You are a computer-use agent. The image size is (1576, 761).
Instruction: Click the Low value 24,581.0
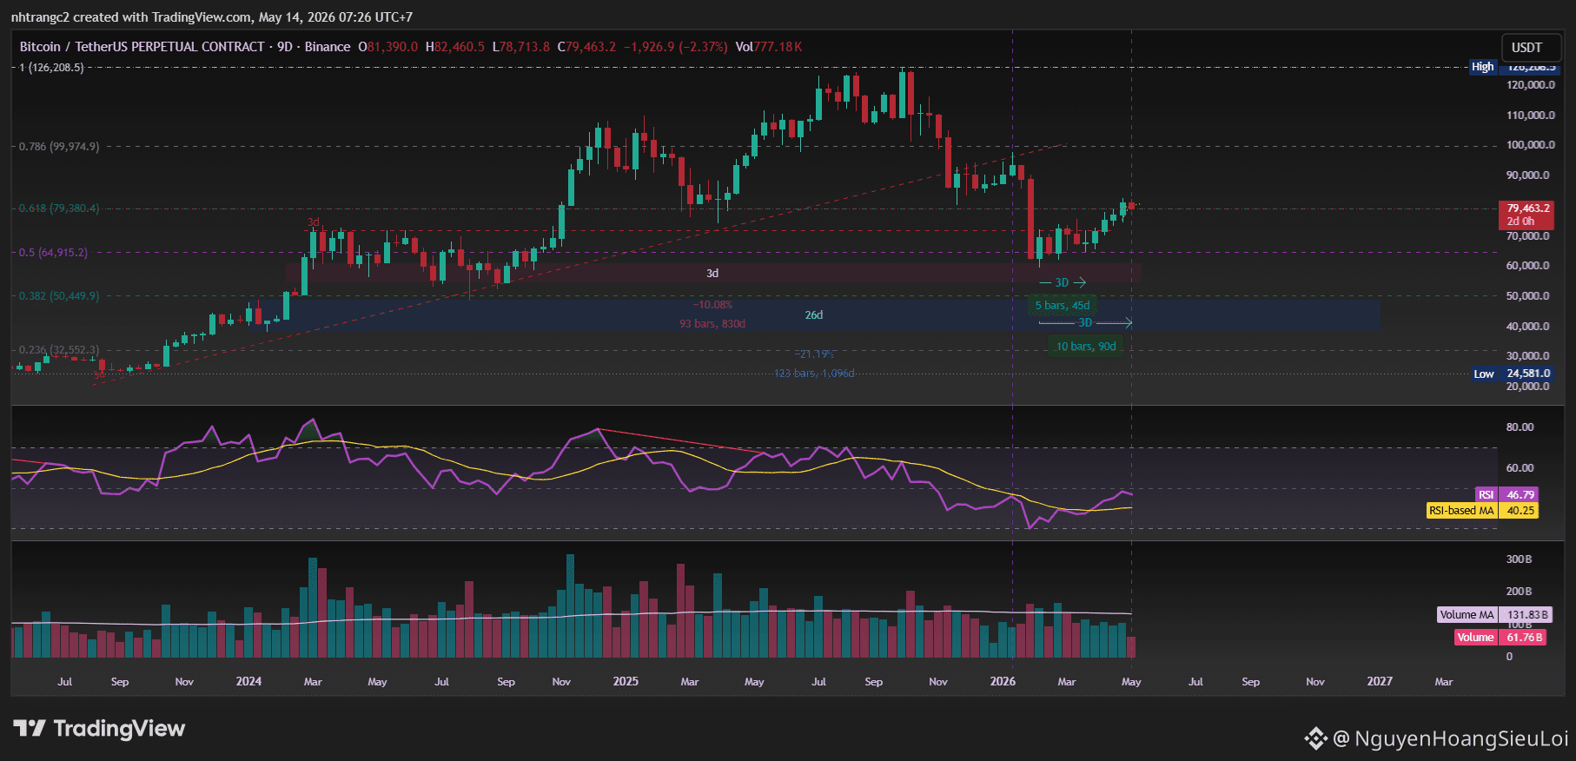point(1528,374)
